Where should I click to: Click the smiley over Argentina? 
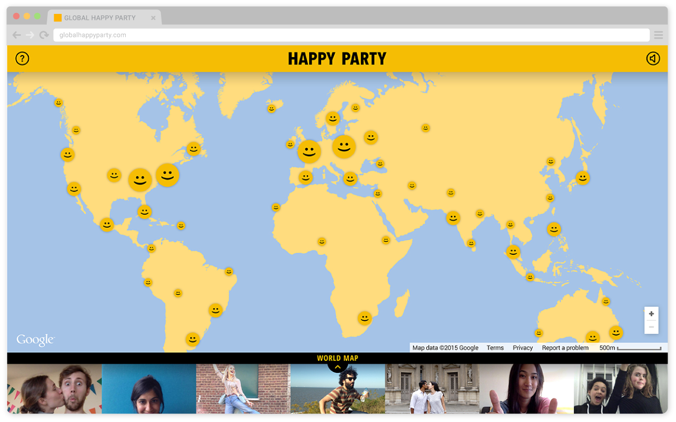pos(193,339)
